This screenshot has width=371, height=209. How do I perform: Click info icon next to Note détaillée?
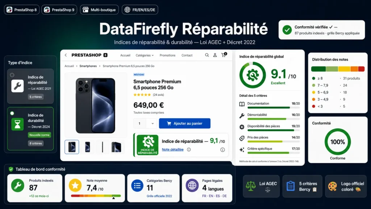(x=189, y=149)
